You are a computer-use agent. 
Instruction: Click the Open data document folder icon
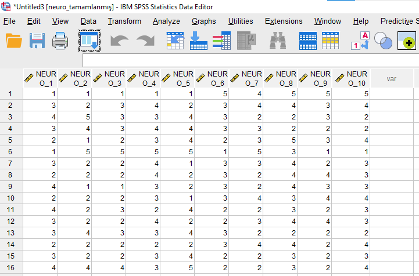pos(13,41)
